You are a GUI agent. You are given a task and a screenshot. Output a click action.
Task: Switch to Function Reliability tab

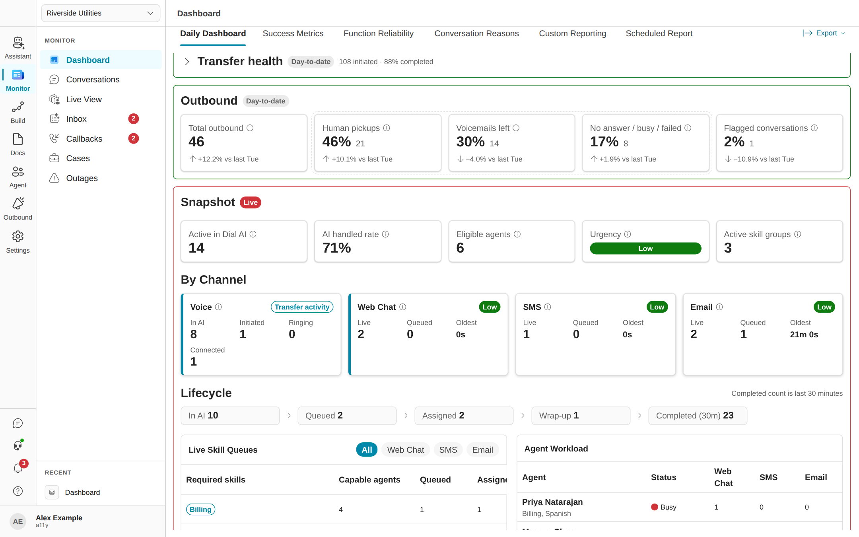point(379,34)
